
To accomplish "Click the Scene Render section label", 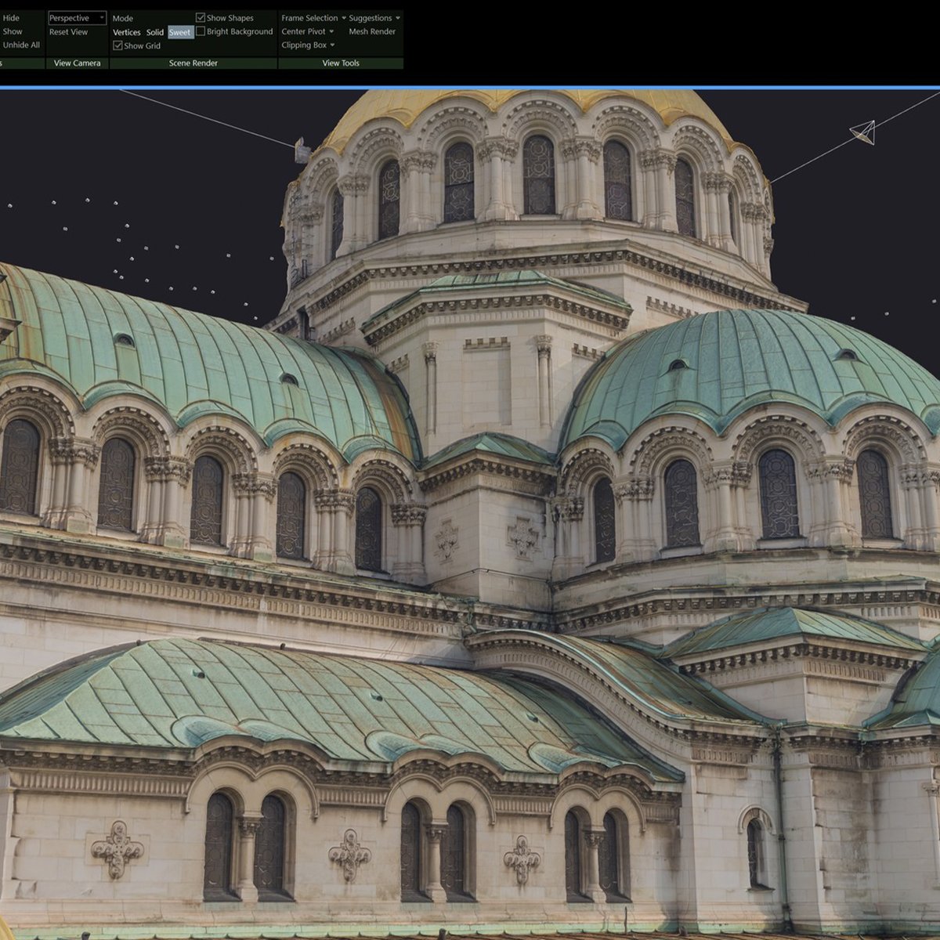I will tap(193, 63).
